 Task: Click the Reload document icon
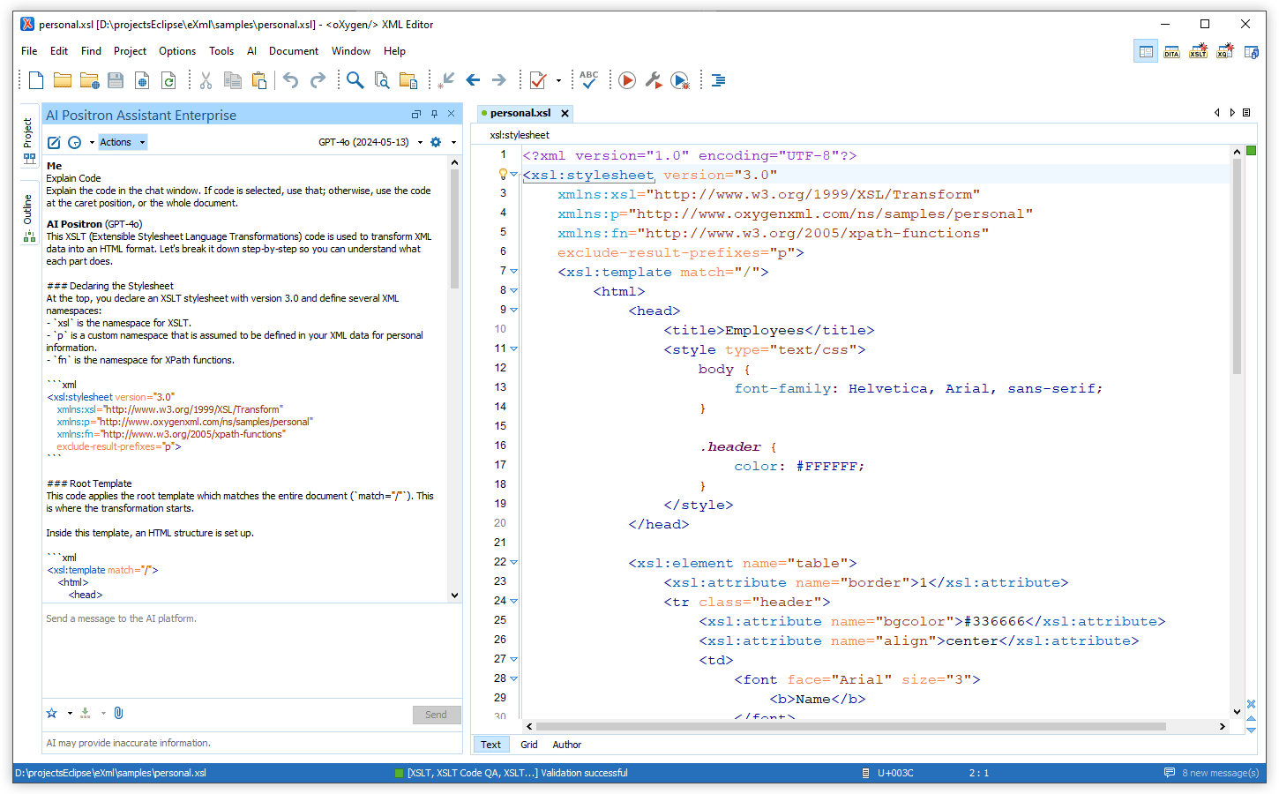tap(168, 80)
